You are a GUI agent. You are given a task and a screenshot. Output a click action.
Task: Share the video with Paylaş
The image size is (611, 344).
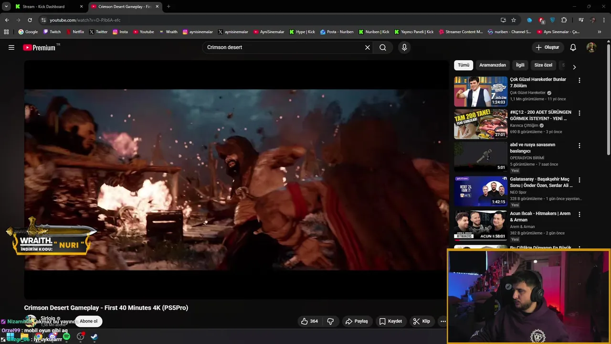click(357, 321)
